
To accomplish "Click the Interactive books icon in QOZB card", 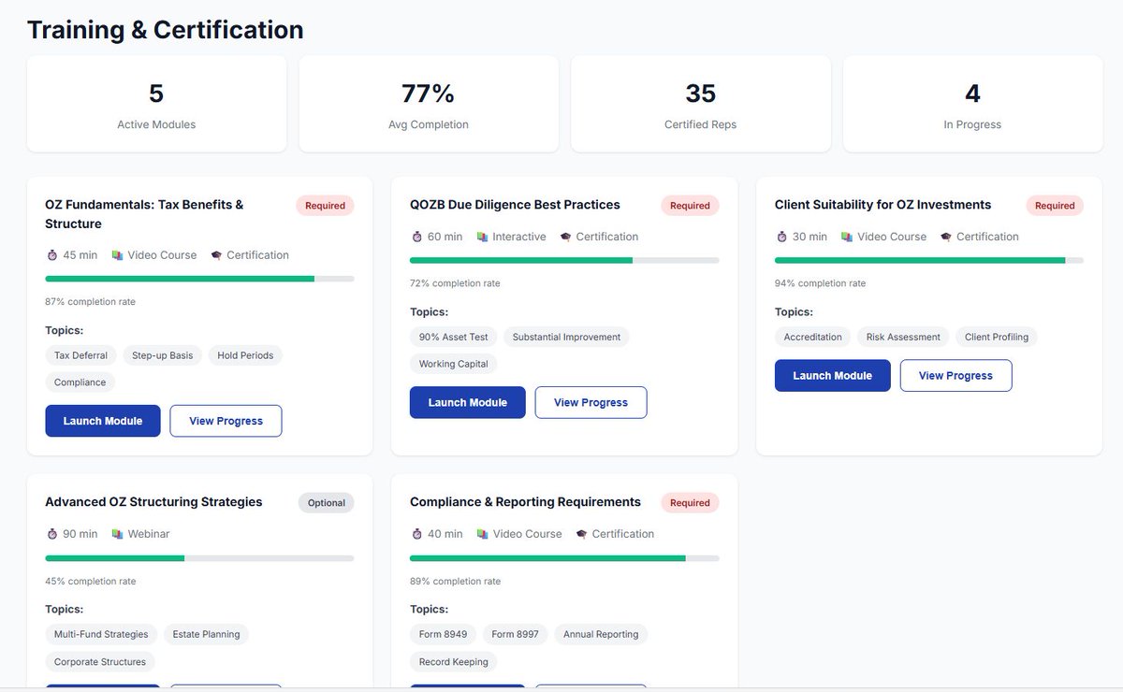I will 483,237.
